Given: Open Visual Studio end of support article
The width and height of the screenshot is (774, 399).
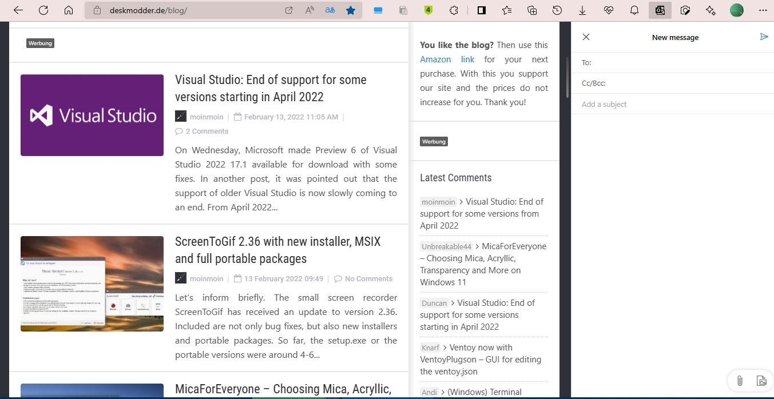Looking at the screenshot, I should [271, 88].
